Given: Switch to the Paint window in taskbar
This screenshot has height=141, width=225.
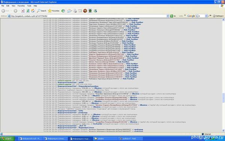Looking at the screenshot, I should (x=130, y=139).
